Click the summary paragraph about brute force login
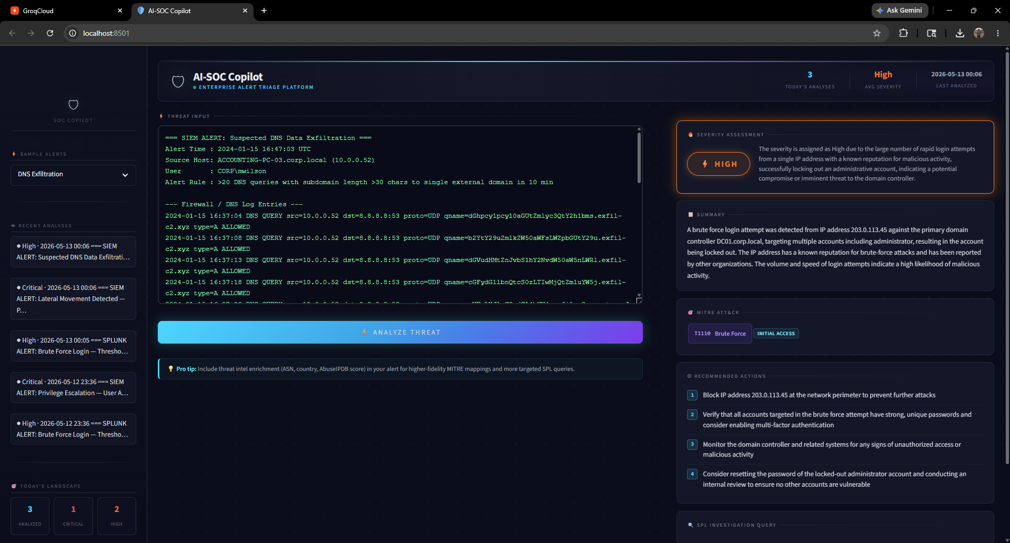Image resolution: width=1010 pixels, height=543 pixels. pyautogui.click(x=835, y=253)
